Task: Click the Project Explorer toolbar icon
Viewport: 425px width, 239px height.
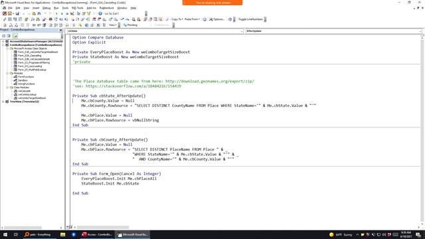Action: tap(78, 13)
